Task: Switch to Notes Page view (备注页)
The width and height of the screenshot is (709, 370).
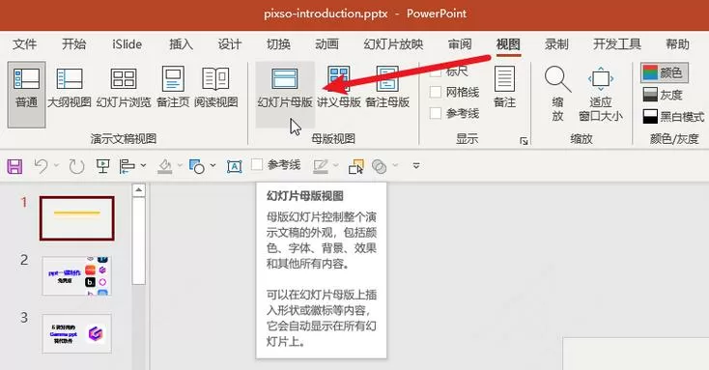Action: 173,87
